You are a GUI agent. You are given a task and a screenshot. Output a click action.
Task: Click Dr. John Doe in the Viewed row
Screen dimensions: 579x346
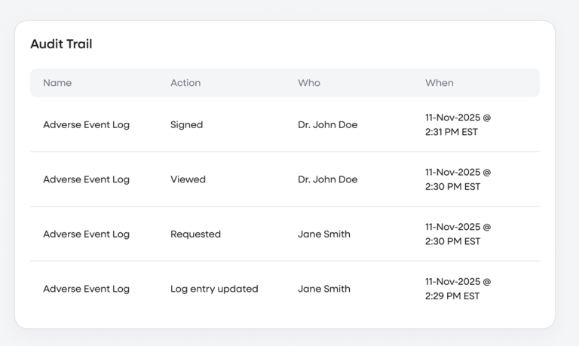[327, 179]
